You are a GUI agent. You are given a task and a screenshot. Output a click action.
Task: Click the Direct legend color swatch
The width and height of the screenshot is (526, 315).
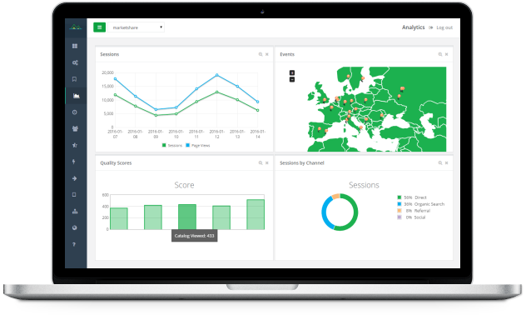(x=399, y=197)
